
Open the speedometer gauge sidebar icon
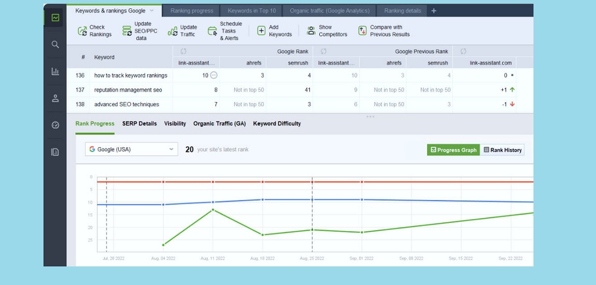[55, 125]
